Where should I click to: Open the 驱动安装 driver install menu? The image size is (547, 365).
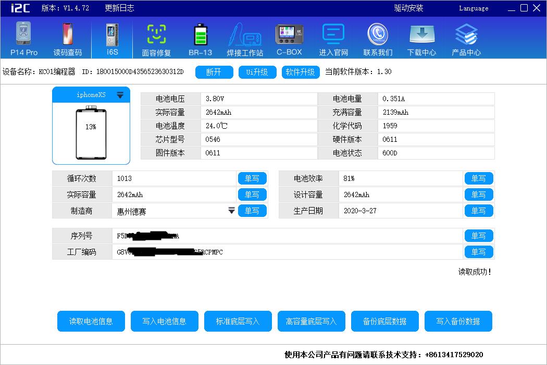click(408, 8)
